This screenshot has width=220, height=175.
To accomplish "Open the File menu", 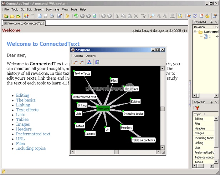I will [x=6, y=9].
